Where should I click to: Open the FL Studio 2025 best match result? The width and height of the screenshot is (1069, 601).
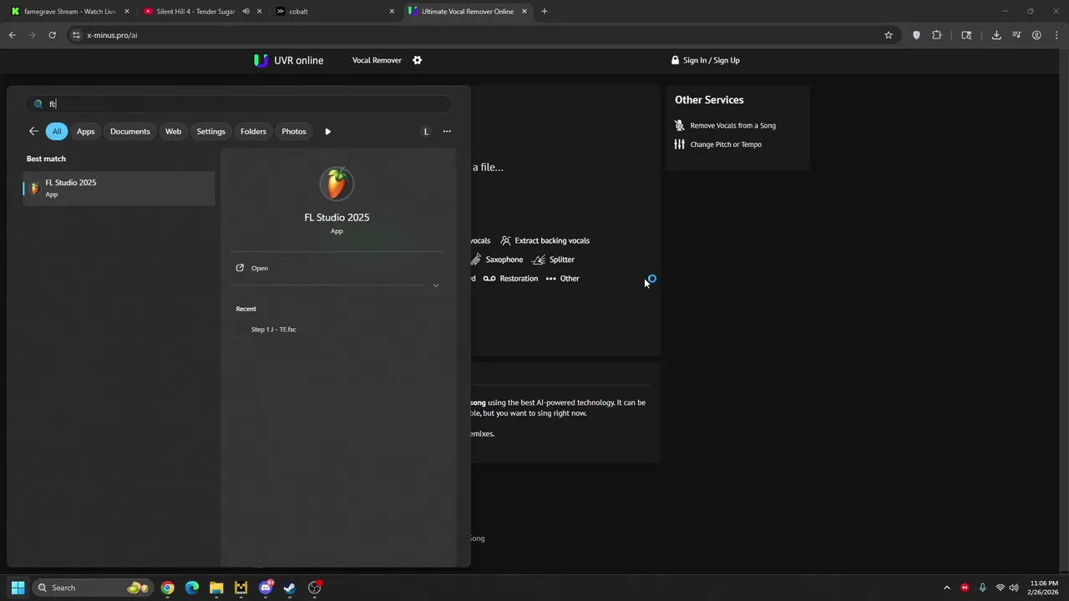(x=119, y=188)
